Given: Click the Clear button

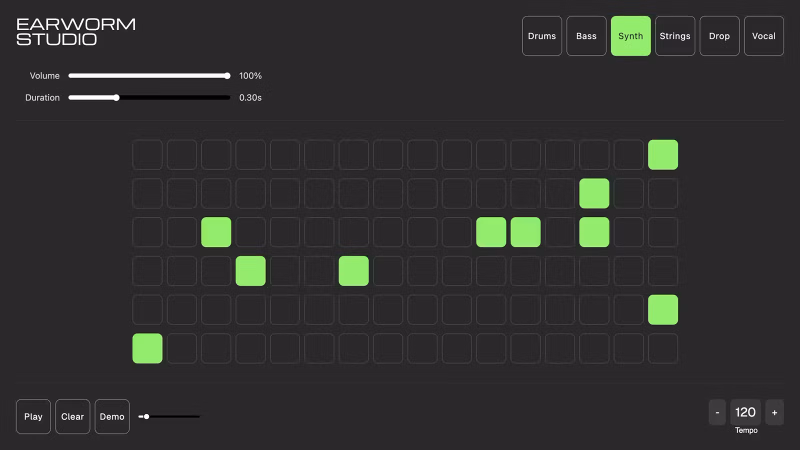Looking at the screenshot, I should click(72, 416).
